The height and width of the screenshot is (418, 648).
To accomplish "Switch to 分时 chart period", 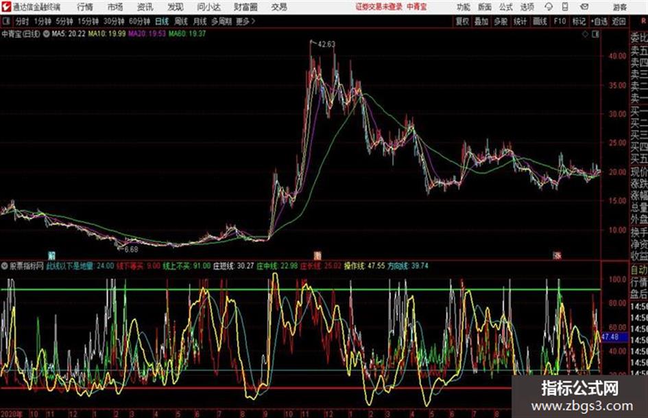I will (22, 21).
